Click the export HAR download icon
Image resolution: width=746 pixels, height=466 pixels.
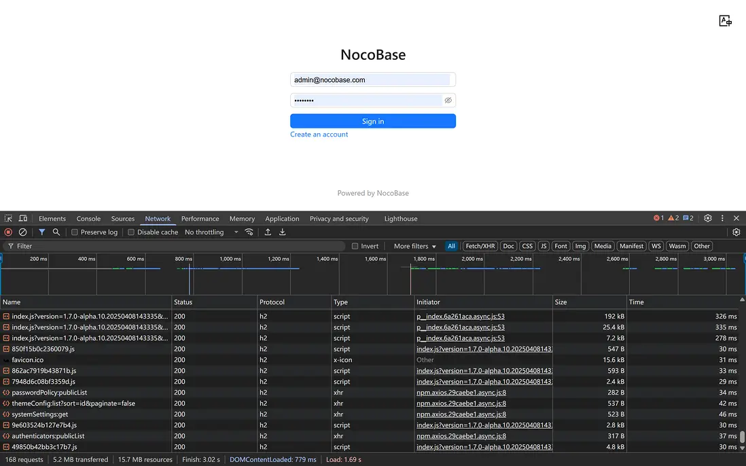coord(283,232)
